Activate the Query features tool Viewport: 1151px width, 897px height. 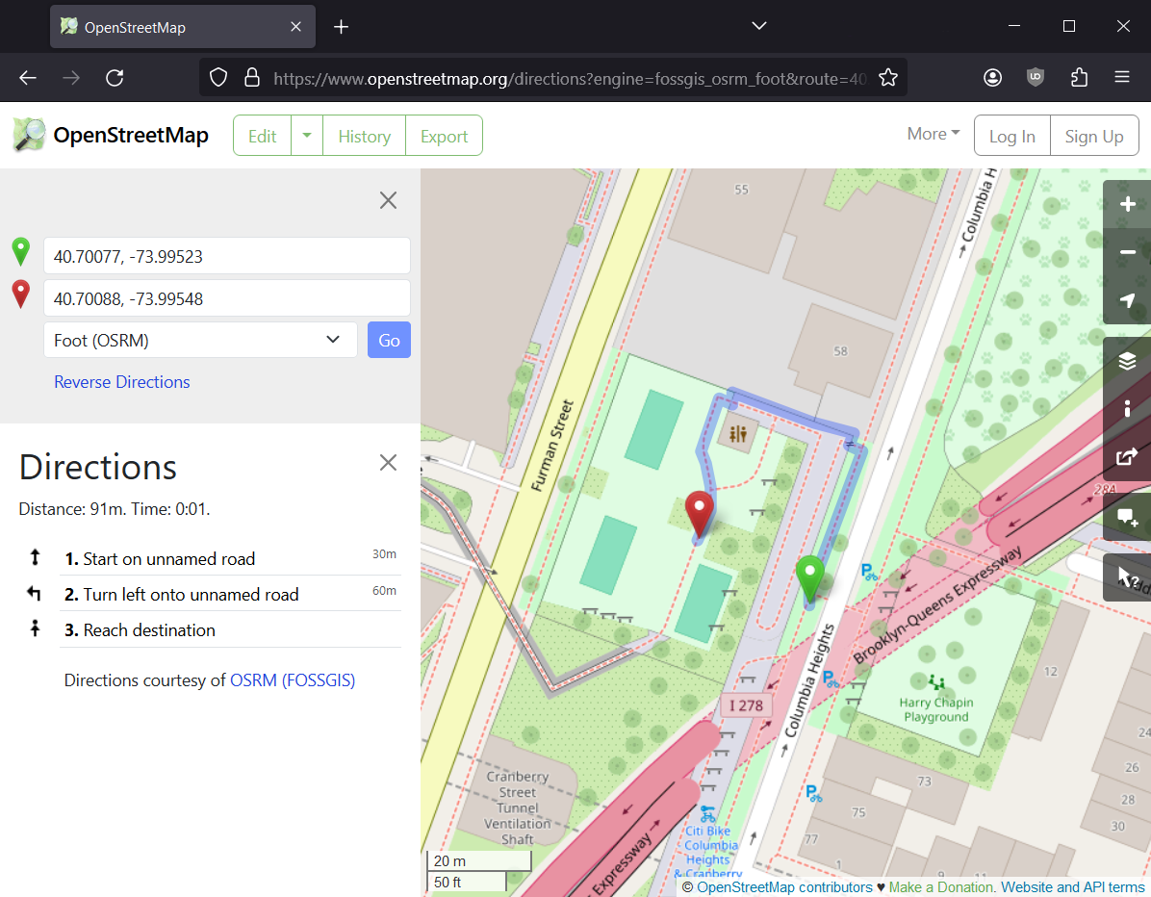[x=1128, y=577]
